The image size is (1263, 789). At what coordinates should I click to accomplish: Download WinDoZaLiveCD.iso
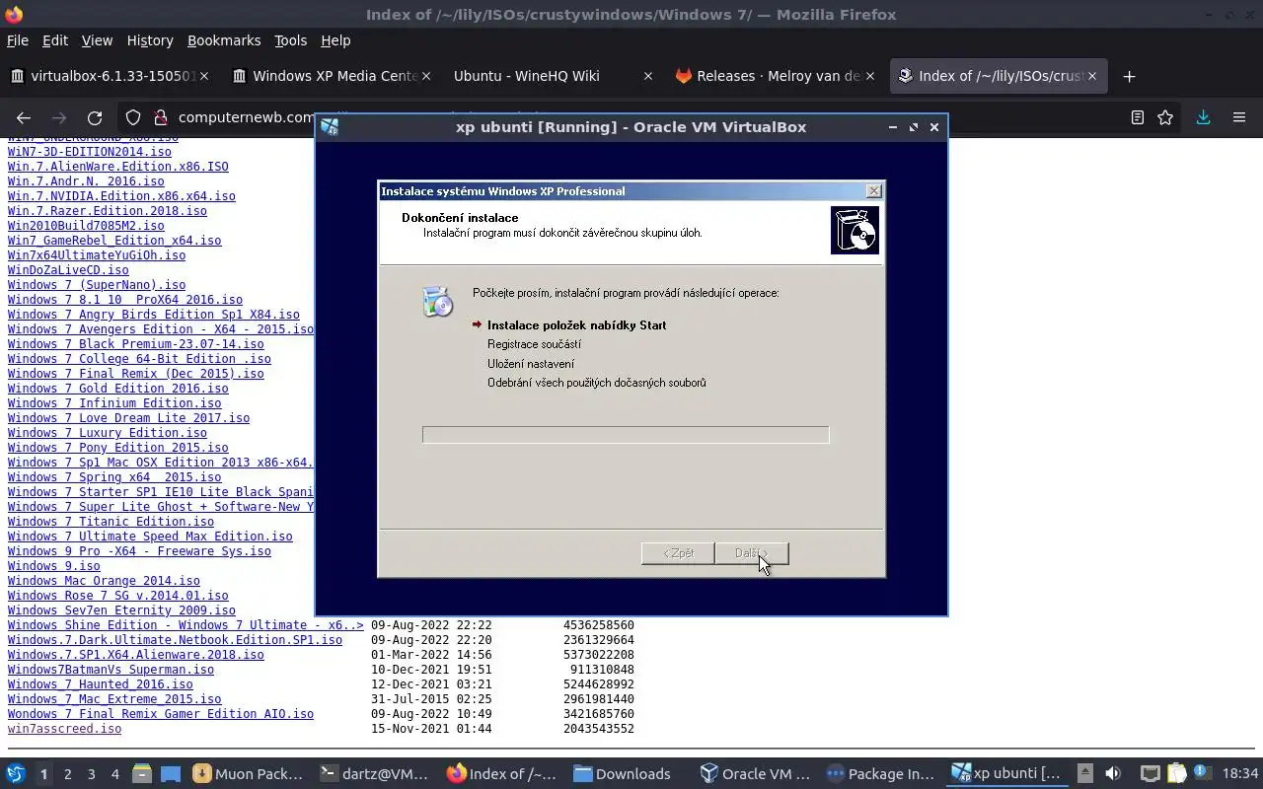pos(68,270)
